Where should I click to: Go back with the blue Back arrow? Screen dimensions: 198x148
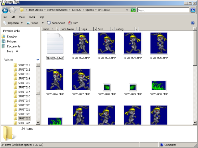5,10
